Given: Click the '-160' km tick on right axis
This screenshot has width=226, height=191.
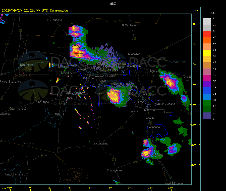Looking at the screenshot, I should tap(193, 104).
